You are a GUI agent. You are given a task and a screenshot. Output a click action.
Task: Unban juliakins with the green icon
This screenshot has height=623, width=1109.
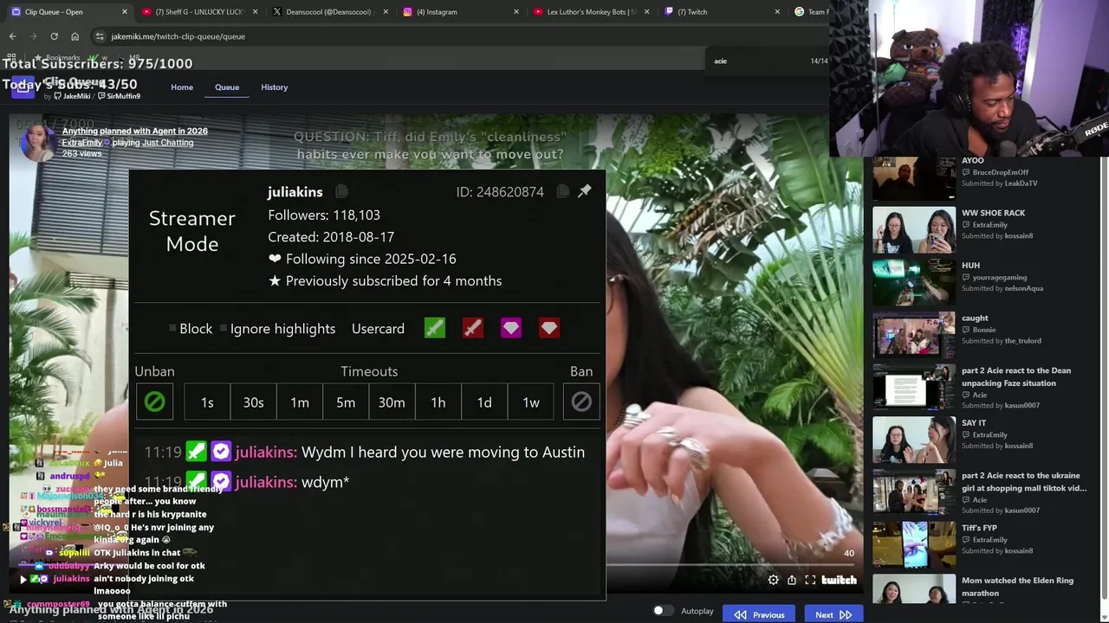coord(154,401)
